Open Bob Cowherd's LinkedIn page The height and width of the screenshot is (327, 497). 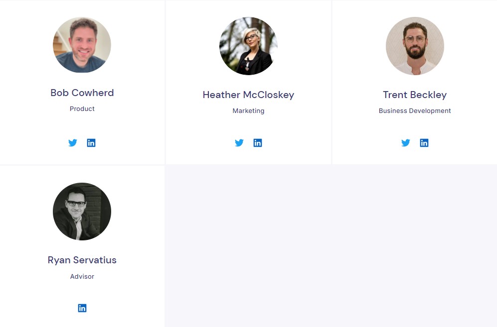91,143
